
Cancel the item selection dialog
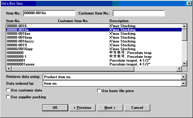[x=137, y=108]
